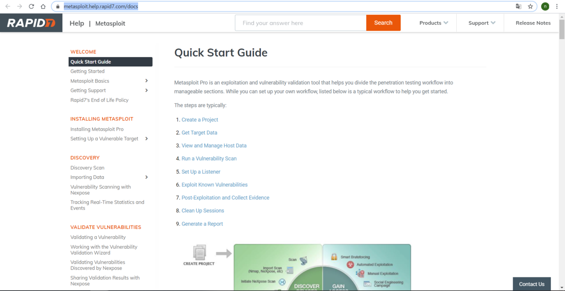Click the Create Project icon in the diagram
Viewport: 565px width, 291px height.
[200, 252]
